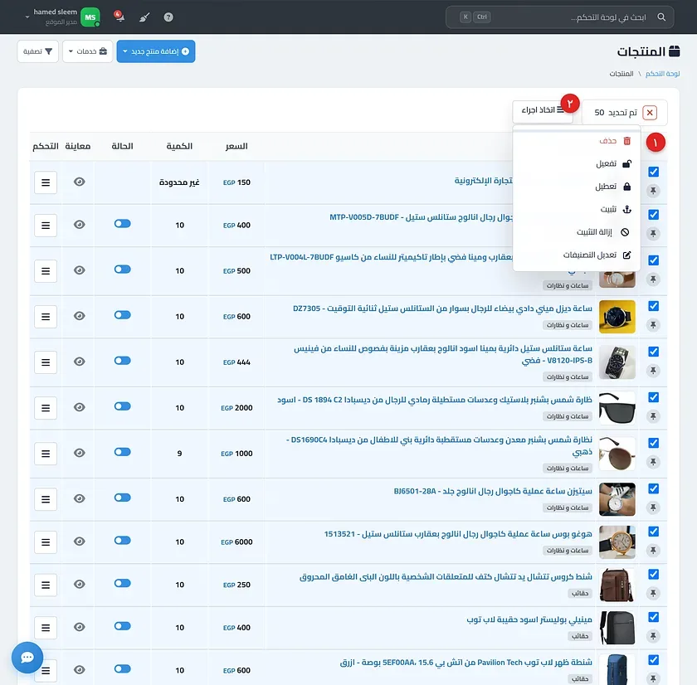Uncheck the DZ7305 diesel watch checkbox

point(653,306)
